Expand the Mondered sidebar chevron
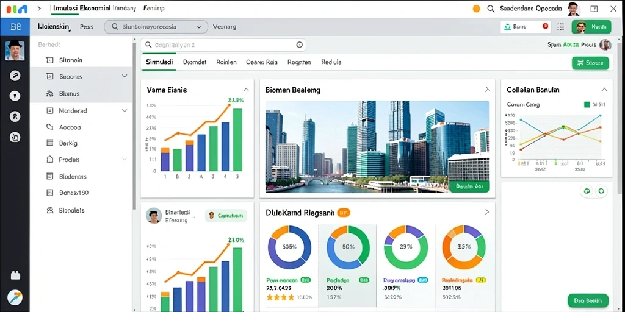625x312 pixels. click(x=125, y=111)
